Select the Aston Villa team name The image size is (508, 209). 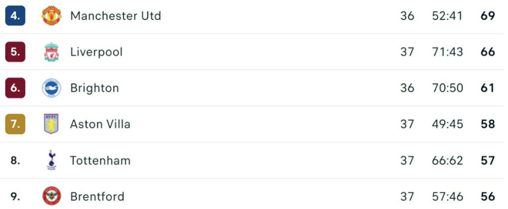click(100, 124)
